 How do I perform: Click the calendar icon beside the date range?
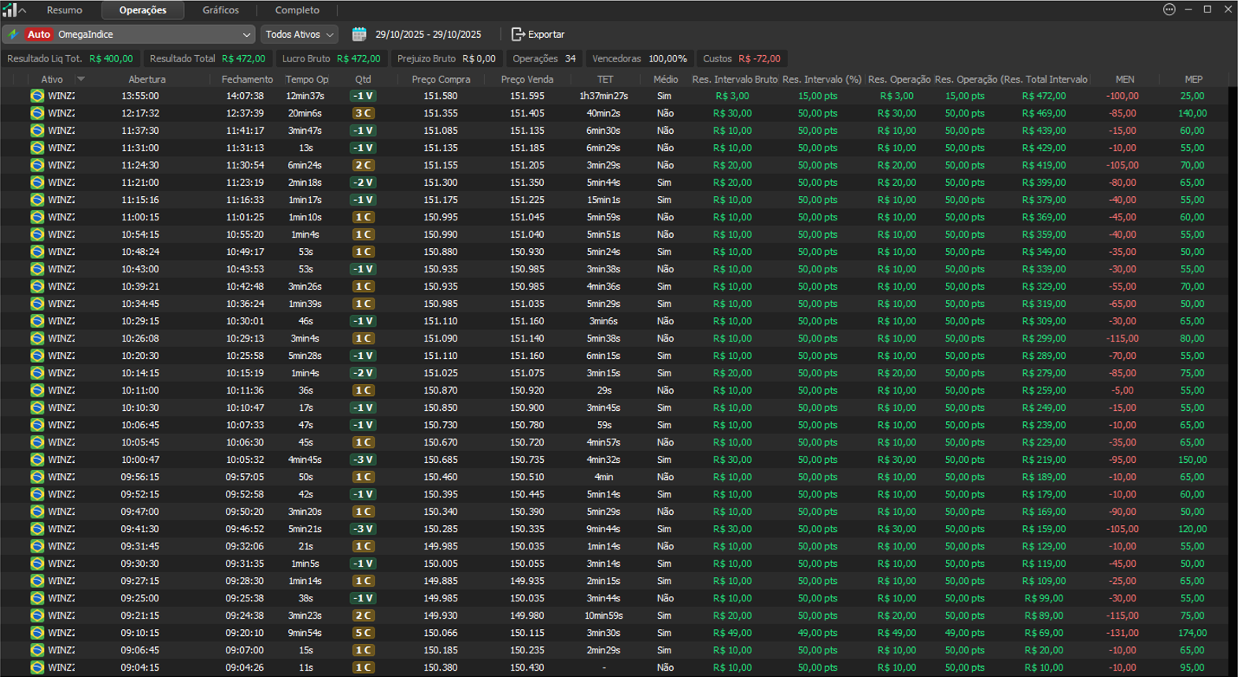point(359,35)
